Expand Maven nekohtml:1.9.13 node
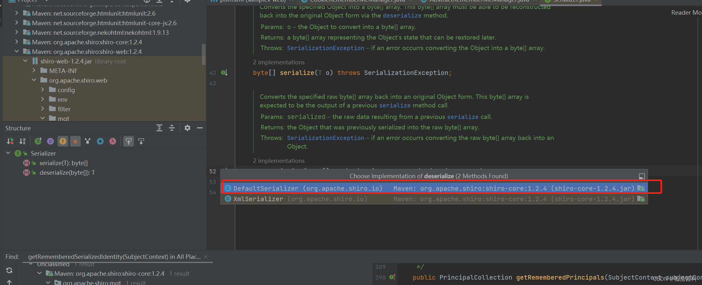702x285 pixels. (17, 32)
